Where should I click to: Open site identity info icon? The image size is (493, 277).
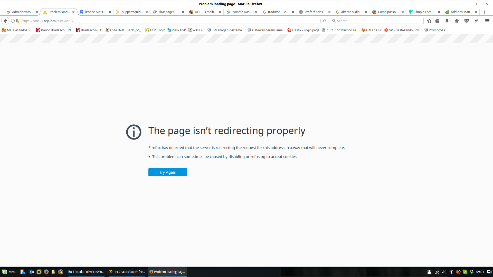click(x=13, y=21)
